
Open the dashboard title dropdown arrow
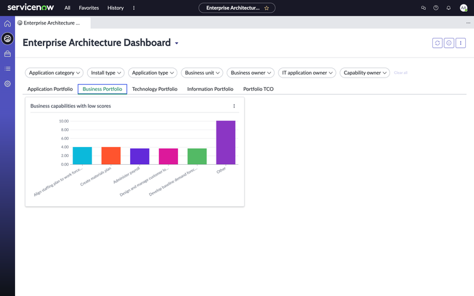click(177, 44)
